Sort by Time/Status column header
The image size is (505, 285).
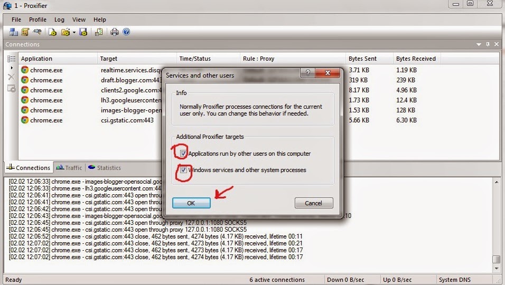click(x=208, y=59)
